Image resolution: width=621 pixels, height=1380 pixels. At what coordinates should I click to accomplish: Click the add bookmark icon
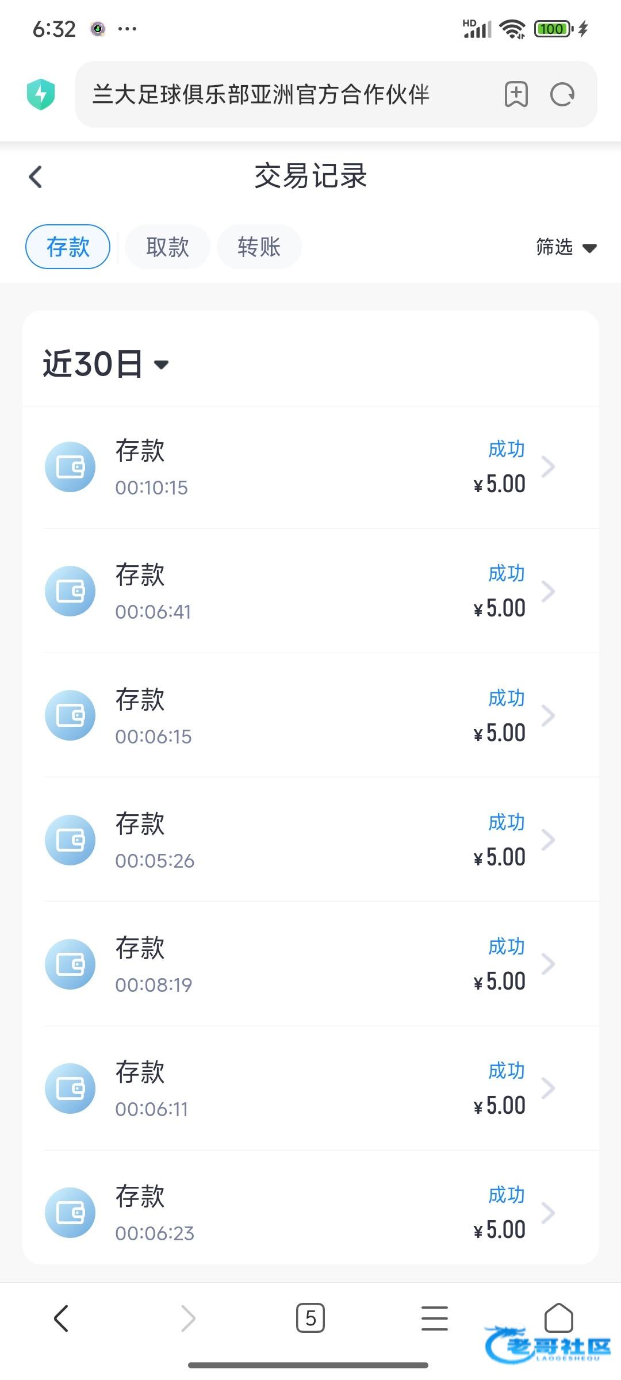[x=516, y=94]
